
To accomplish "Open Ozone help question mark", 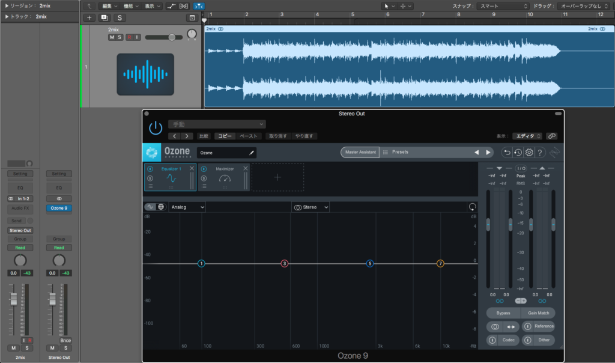I will click(540, 152).
